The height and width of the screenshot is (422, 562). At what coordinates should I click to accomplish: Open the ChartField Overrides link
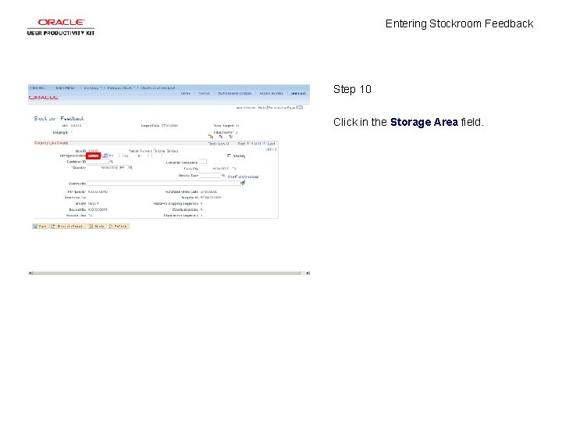click(x=243, y=177)
